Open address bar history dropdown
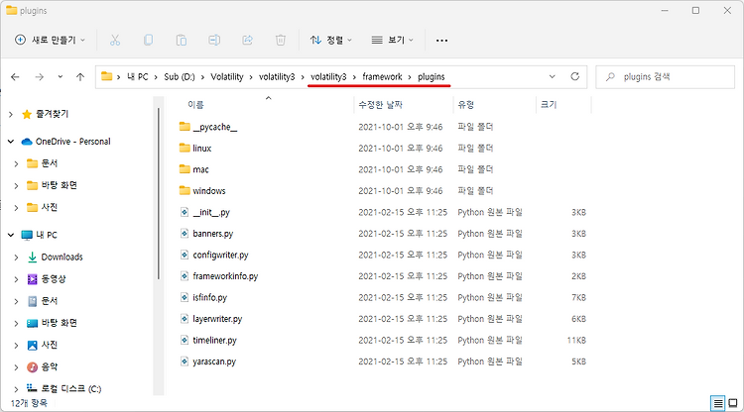Viewport: 744px width, 412px height. [552, 76]
